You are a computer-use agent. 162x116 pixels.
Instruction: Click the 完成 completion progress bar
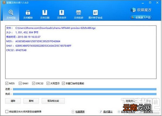click(85, 94)
